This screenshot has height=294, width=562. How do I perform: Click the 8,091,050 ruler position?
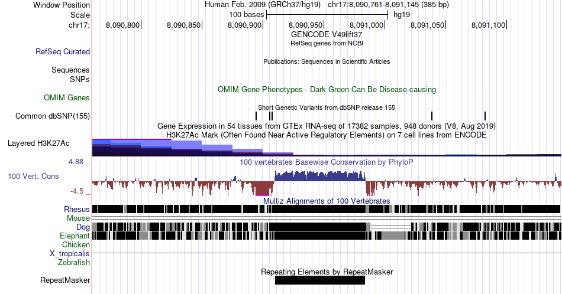427,25
